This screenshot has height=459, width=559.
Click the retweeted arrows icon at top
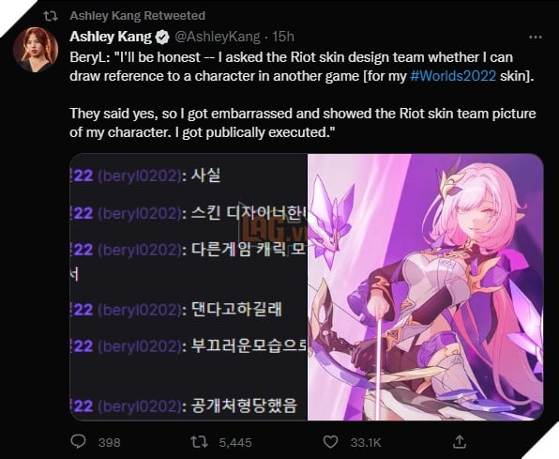[51, 16]
